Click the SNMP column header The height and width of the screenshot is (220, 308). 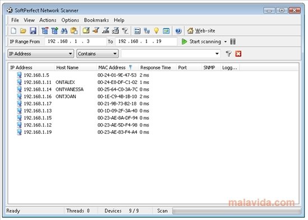[x=211, y=67]
